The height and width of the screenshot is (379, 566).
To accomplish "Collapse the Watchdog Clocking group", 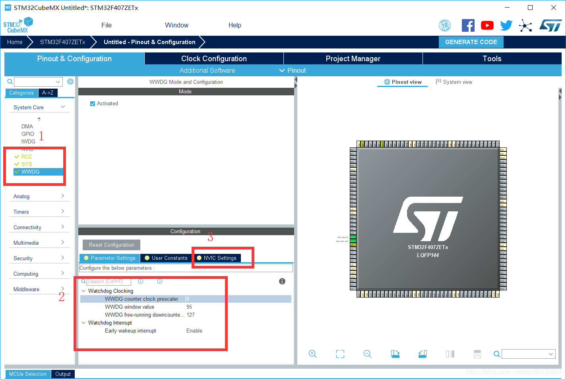I will tap(83, 291).
